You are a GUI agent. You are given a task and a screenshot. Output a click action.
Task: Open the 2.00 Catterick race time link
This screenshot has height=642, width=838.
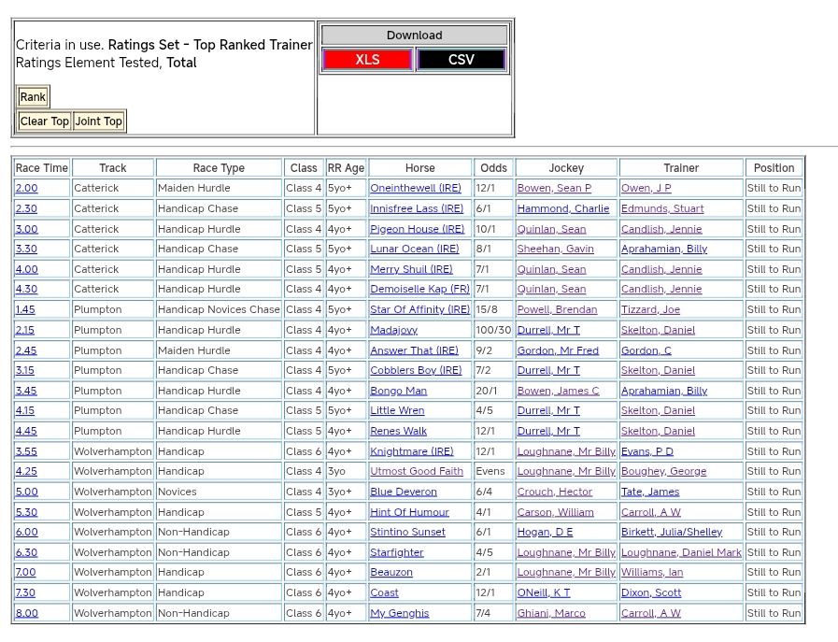point(26,189)
